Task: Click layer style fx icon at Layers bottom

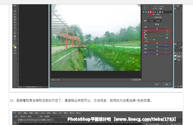Action: pos(178,86)
